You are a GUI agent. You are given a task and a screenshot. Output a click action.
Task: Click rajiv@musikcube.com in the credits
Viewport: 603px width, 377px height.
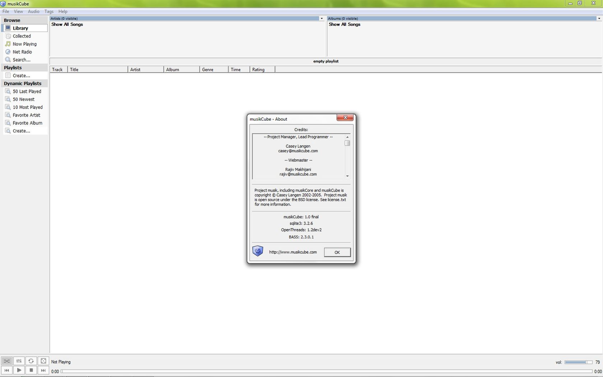(x=298, y=174)
